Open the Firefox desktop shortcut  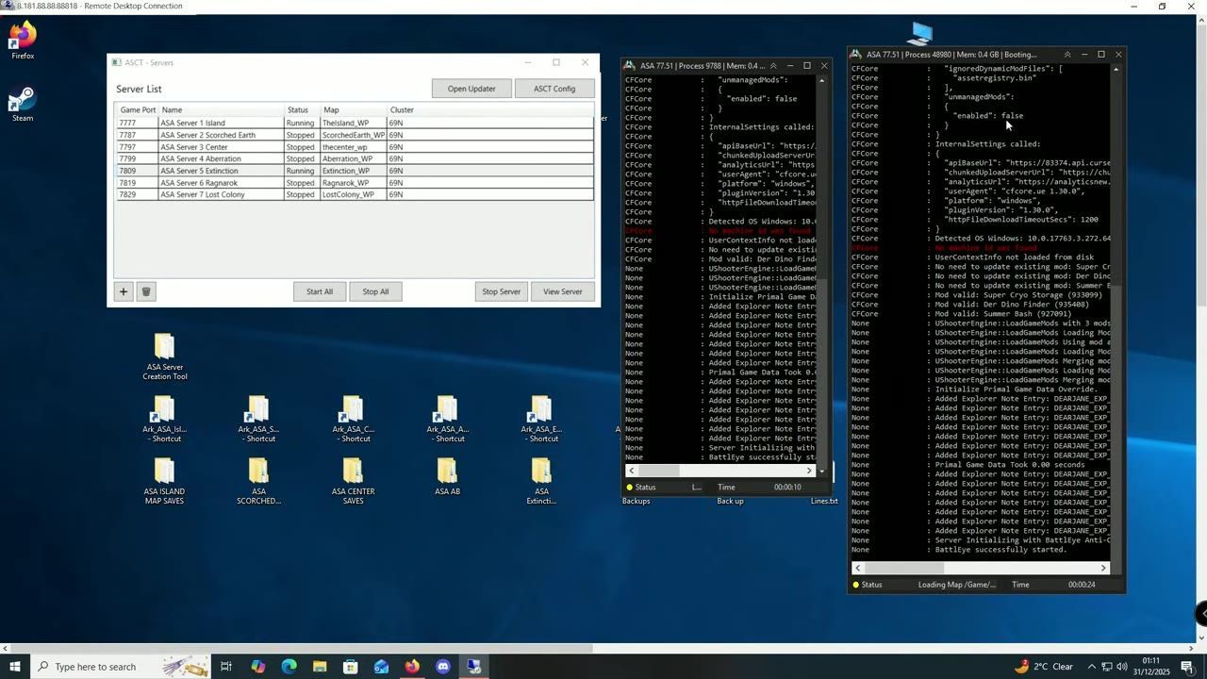click(23, 41)
